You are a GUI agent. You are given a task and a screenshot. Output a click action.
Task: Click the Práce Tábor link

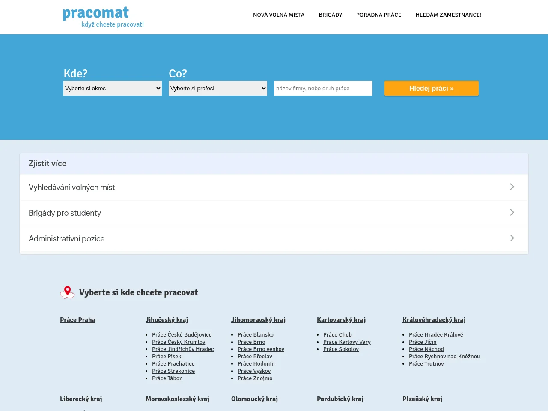167,378
